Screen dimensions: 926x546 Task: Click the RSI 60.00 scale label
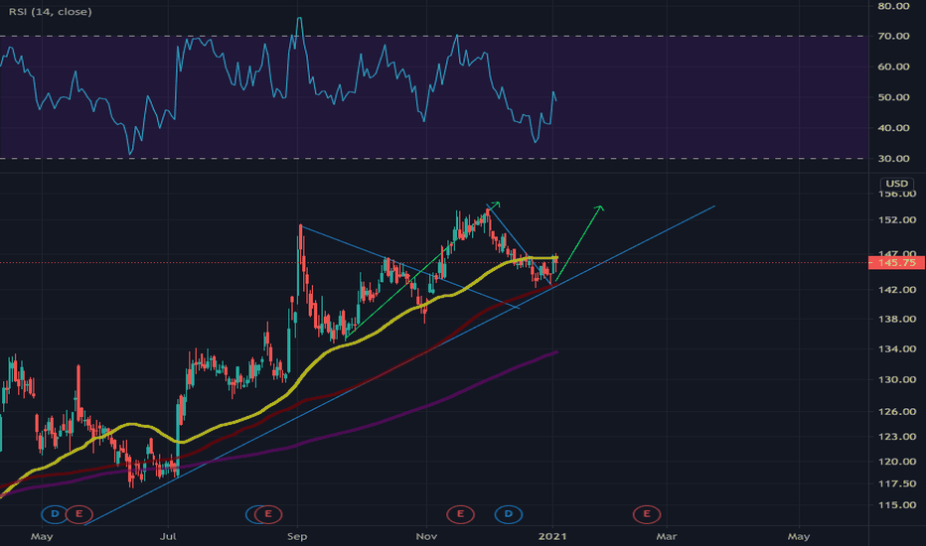point(893,68)
